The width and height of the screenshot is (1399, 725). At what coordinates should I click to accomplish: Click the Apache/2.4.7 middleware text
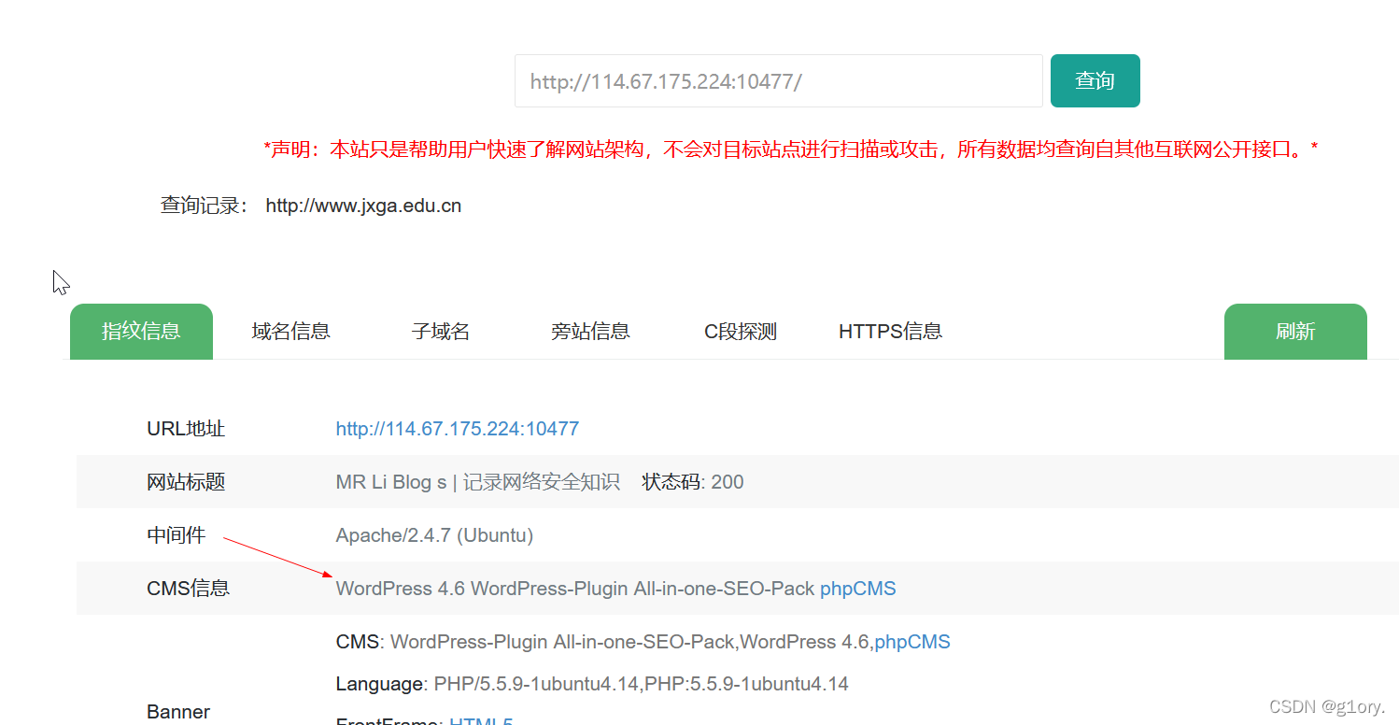tap(433, 534)
